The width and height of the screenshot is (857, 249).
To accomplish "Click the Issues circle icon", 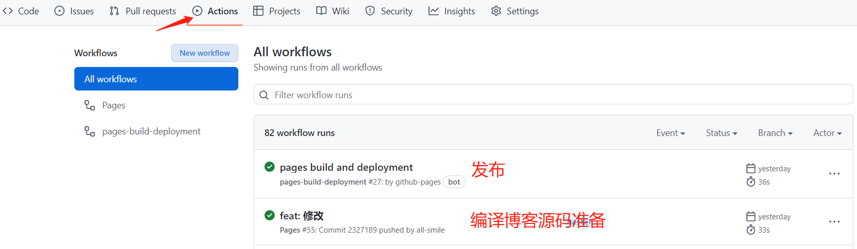I will (x=59, y=11).
